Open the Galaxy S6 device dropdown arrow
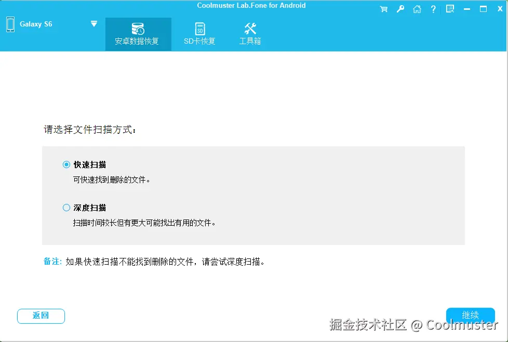The image size is (508, 342). (94, 23)
